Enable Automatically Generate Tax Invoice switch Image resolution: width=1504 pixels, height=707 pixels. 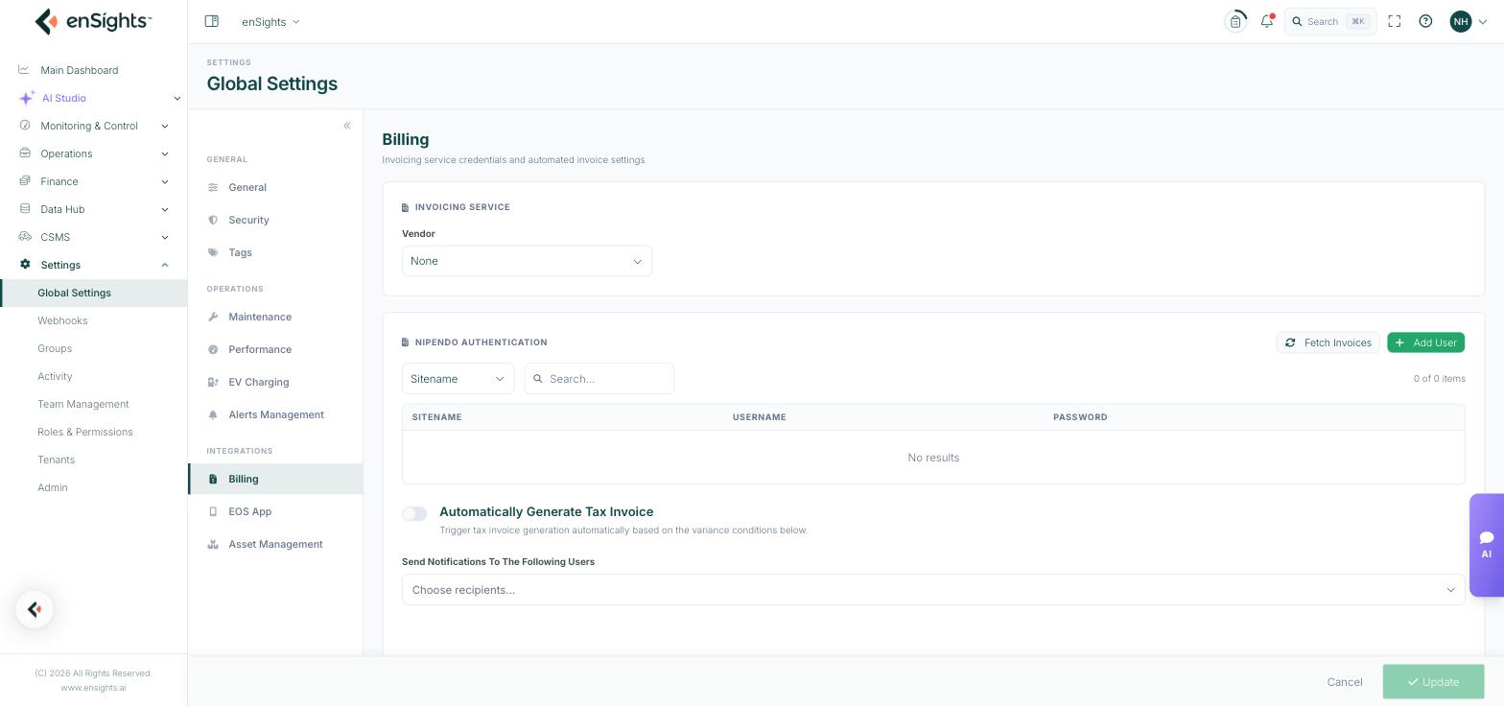[414, 514]
